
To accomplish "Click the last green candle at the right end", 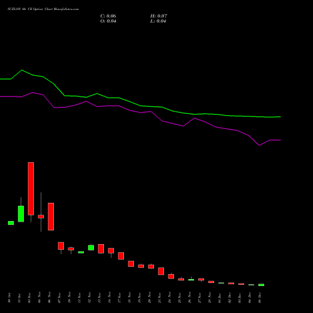I will [x=261, y=285].
